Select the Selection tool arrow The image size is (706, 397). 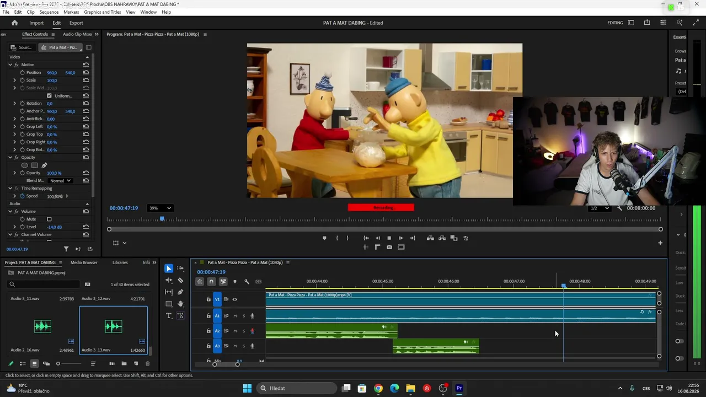point(169,269)
